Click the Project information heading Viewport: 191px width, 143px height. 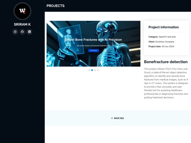coord(163,27)
